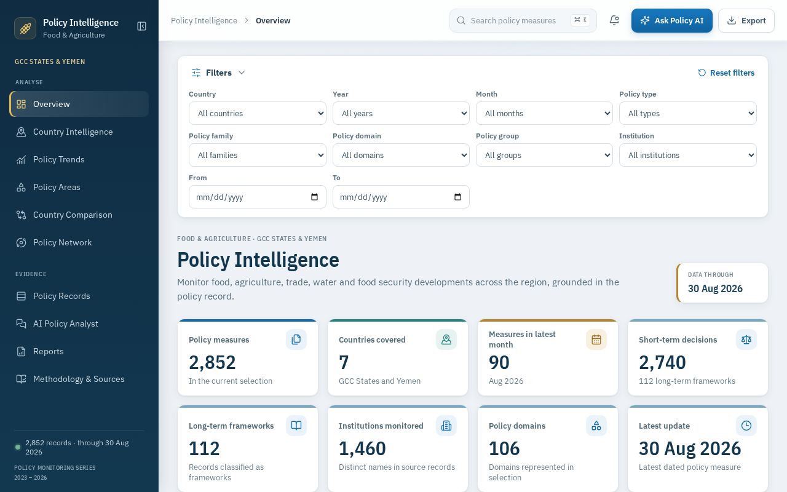Screen dimensions: 787x492
Task: Click the clock icon on Latest update
Action: (746, 426)
